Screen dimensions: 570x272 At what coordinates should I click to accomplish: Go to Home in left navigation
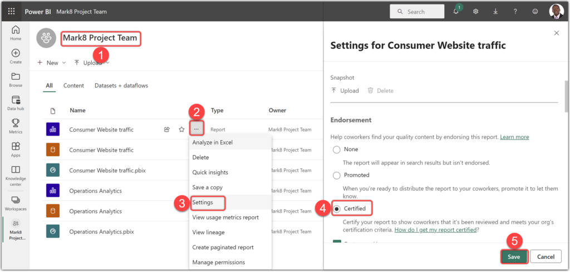point(16,33)
